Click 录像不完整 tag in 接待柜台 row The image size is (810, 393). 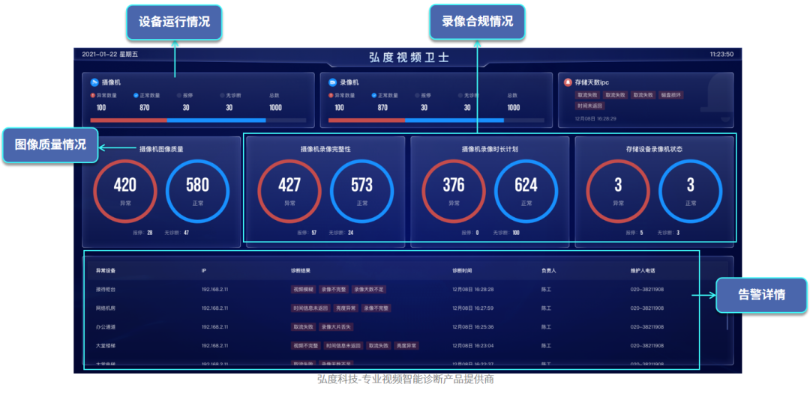(x=334, y=290)
